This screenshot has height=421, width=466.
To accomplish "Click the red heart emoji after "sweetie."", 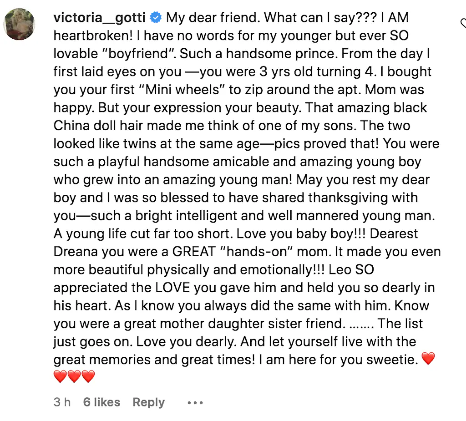I will (x=428, y=359).
